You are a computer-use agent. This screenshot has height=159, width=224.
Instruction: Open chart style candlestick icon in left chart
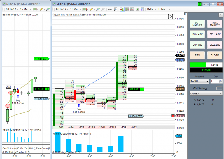point(35,9)
